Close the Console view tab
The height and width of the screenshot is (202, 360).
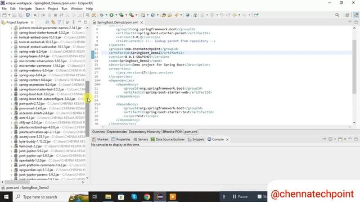(x=227, y=140)
